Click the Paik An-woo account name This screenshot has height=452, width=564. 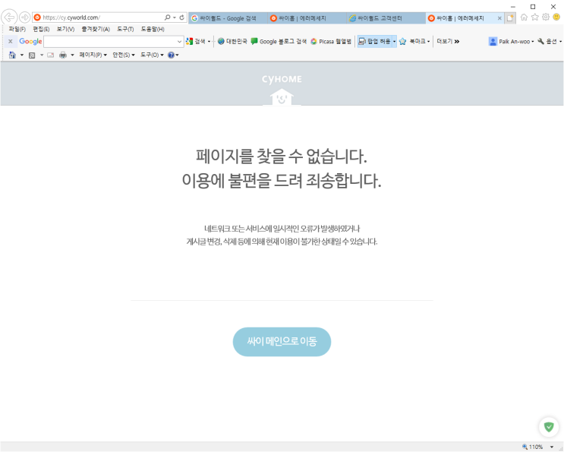(515, 42)
